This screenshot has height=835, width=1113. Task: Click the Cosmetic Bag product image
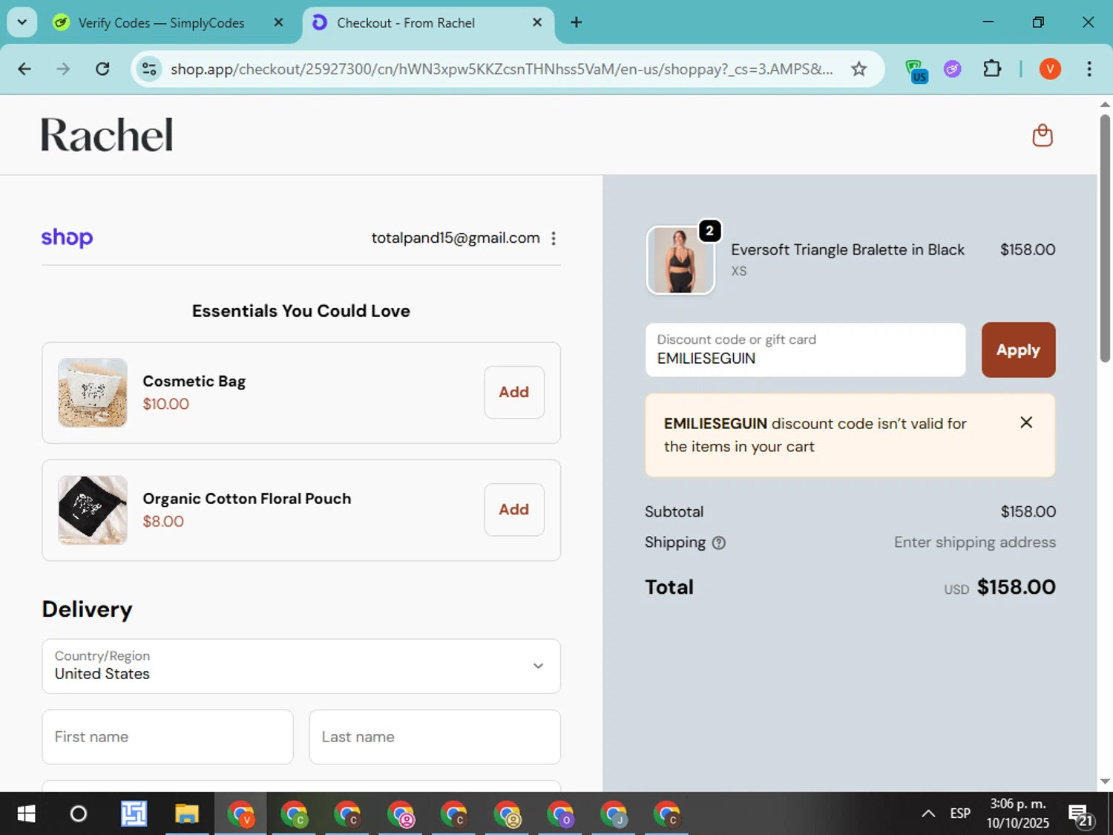[x=93, y=393]
